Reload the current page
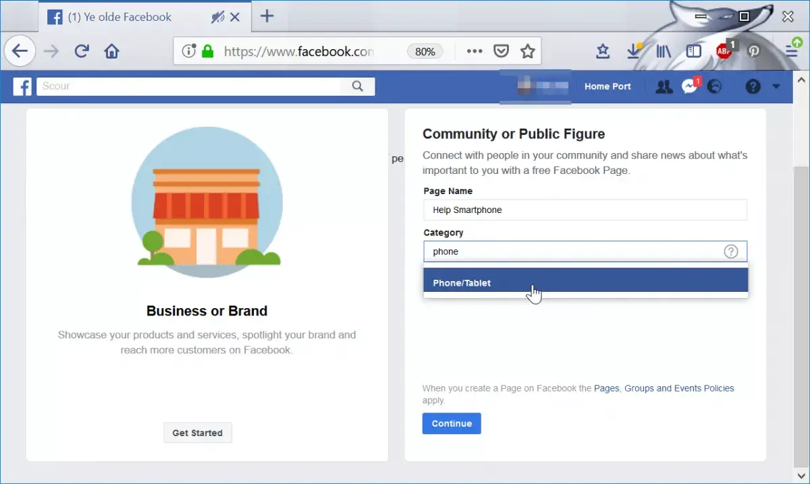This screenshot has height=484, width=810. click(82, 51)
